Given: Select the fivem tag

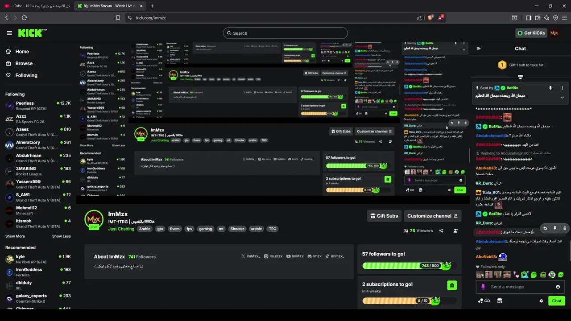Looking at the screenshot, I should pos(175,229).
